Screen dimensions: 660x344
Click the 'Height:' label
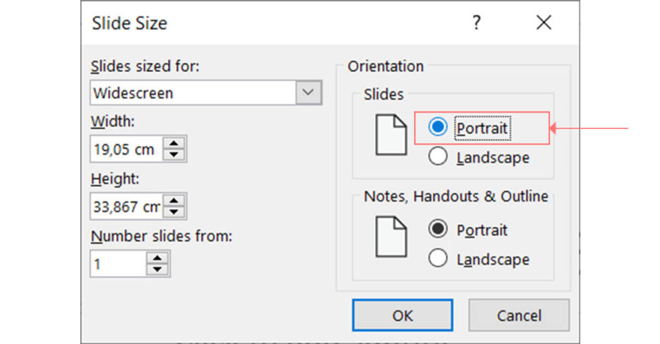115,179
